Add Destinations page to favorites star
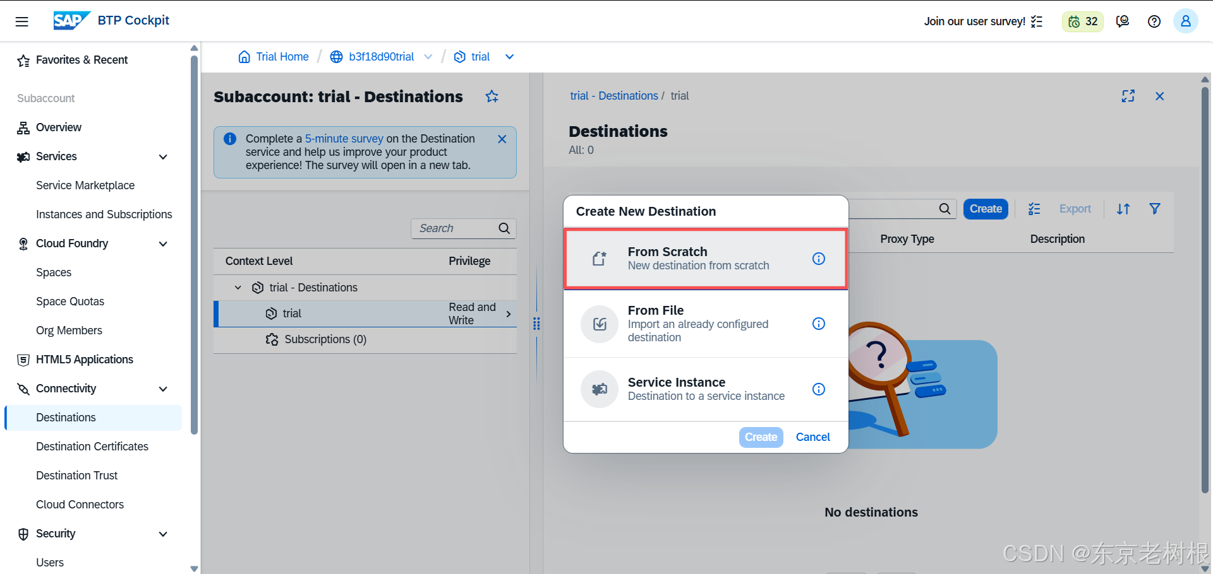Viewport: 1213px width, 574px height. 492,97
